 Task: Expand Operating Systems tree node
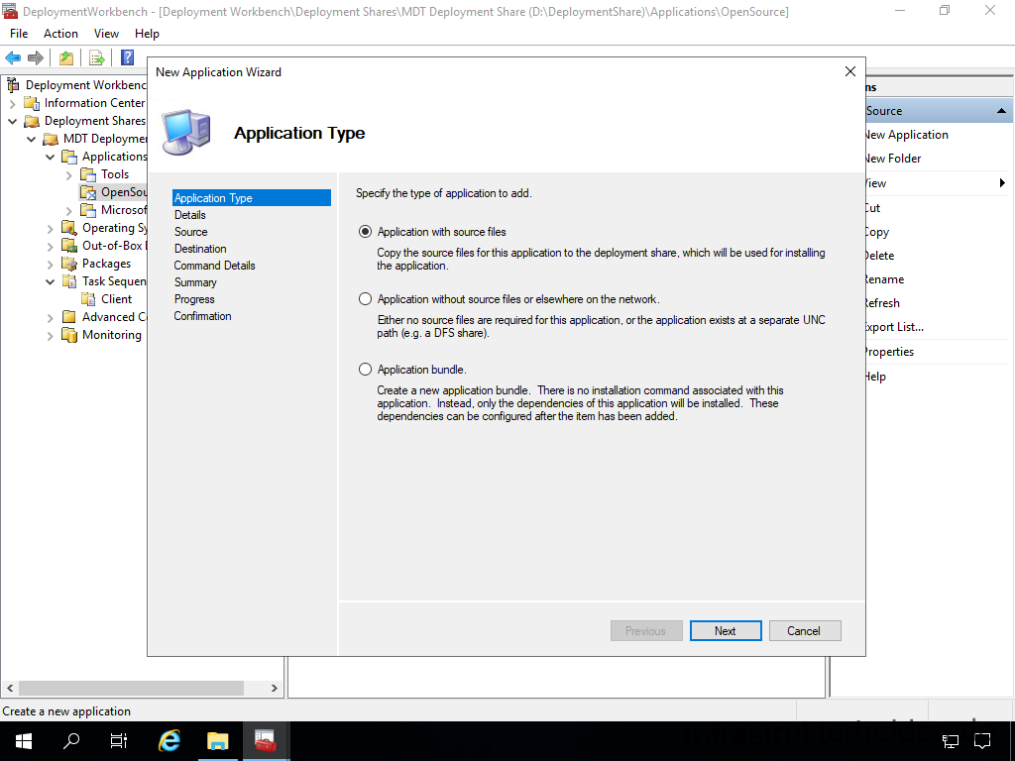50,229
